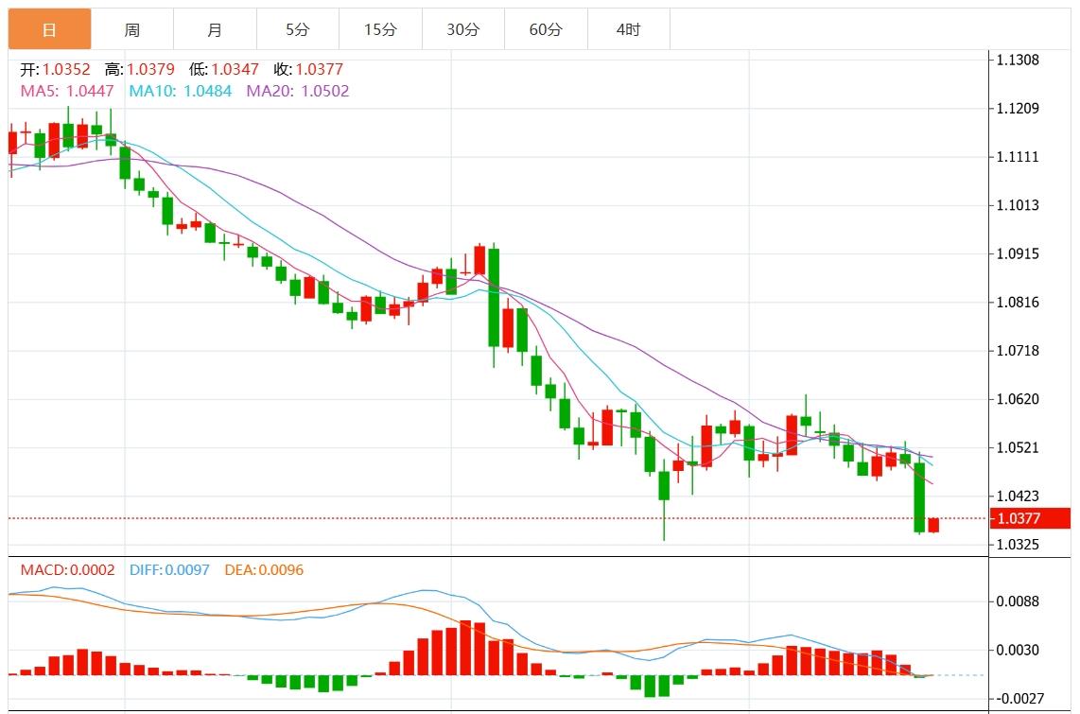Switch to the 5分 timeframe tab

[298, 29]
